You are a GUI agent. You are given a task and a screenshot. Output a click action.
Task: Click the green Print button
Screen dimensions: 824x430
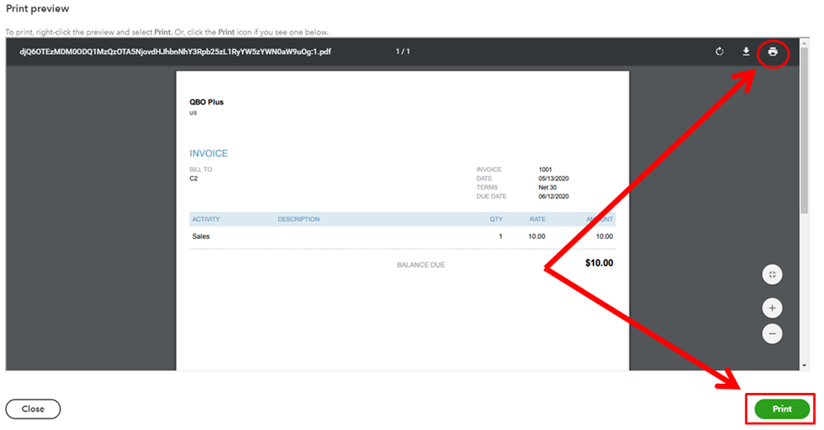coord(782,409)
